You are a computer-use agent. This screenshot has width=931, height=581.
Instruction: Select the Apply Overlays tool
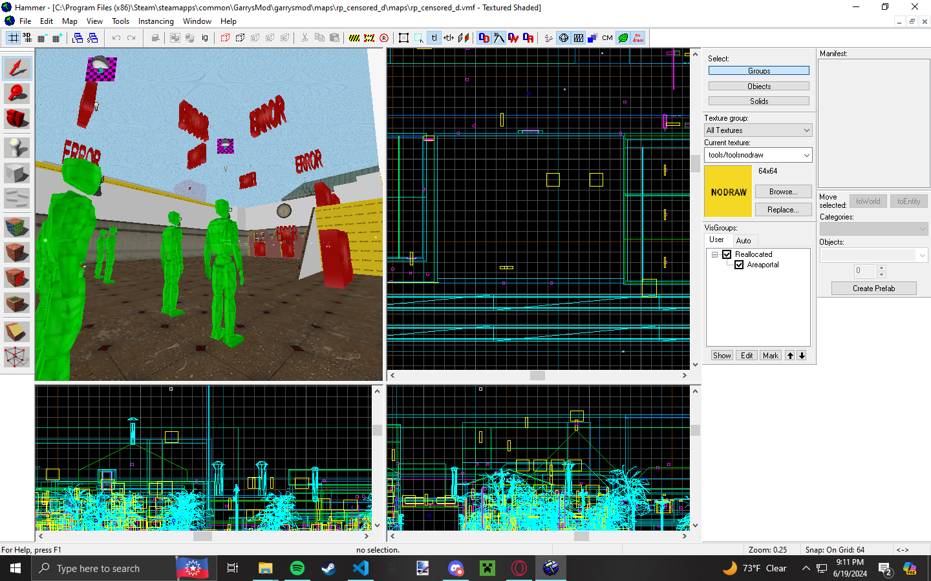click(x=17, y=303)
